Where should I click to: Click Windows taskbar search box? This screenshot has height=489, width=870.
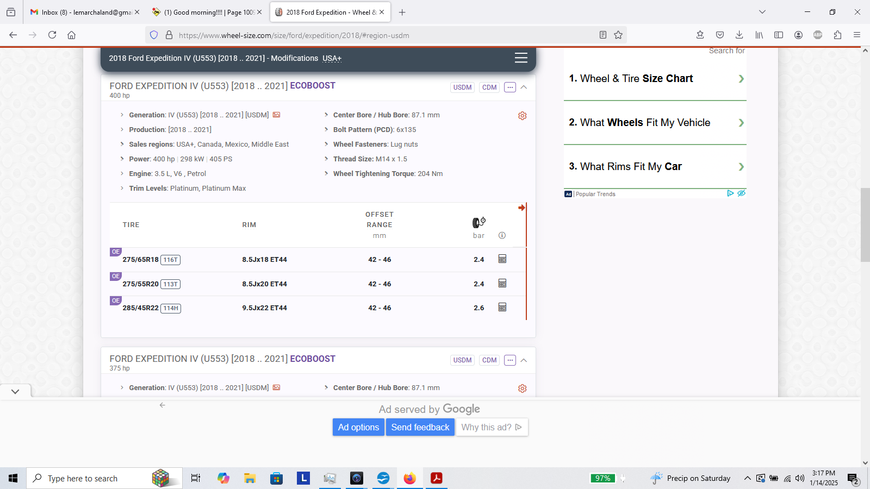tap(104, 478)
